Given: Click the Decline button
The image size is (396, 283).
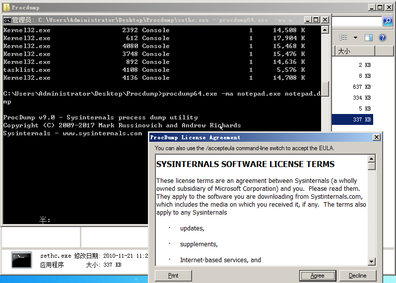Looking at the screenshot, I should (x=358, y=276).
